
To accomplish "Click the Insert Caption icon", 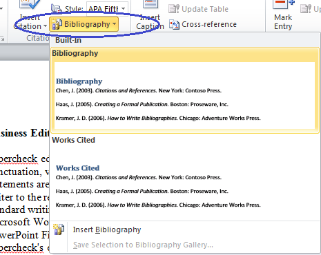I will 150,4.
